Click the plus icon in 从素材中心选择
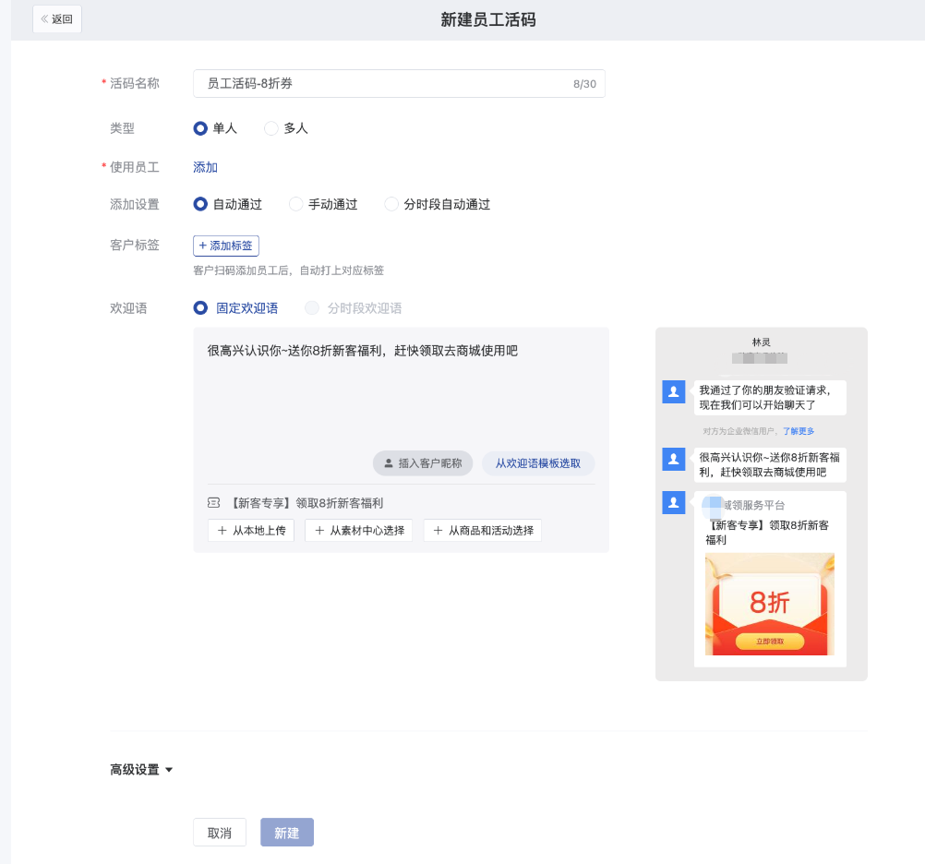Viewport: 925px width, 864px height. point(319,530)
